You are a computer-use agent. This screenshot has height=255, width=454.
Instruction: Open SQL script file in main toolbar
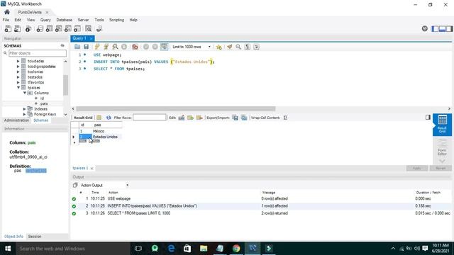coord(17,28)
